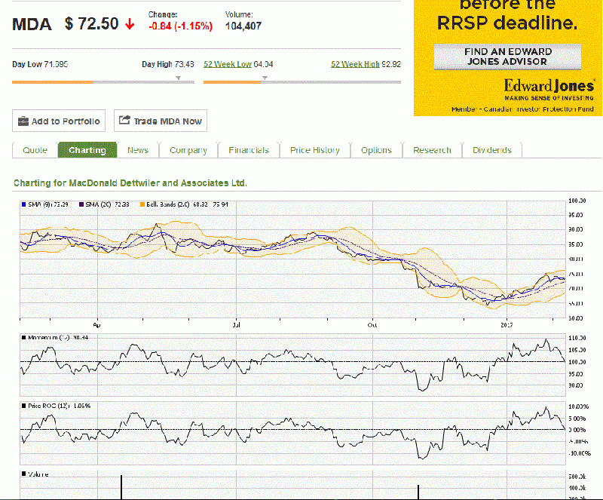Click the 2017 label on chart axis
603x500 pixels.
click(507, 325)
